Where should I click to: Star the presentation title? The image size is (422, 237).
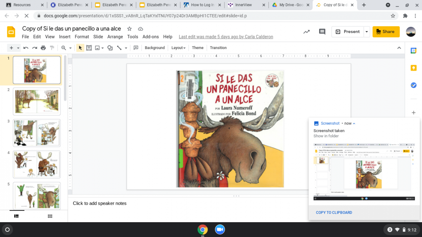[130, 29]
